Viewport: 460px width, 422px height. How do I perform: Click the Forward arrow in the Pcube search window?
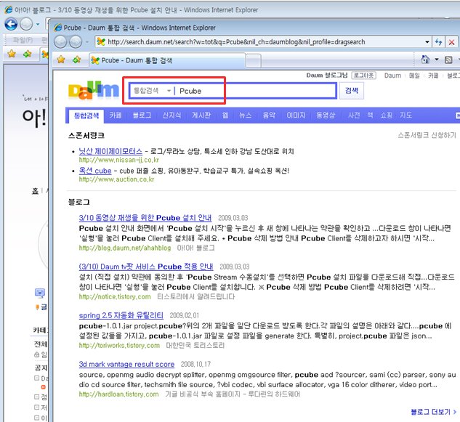[76, 42]
